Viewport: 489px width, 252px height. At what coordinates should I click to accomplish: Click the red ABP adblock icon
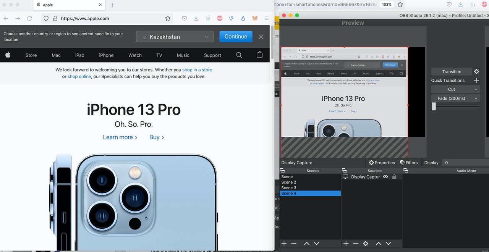click(x=220, y=18)
